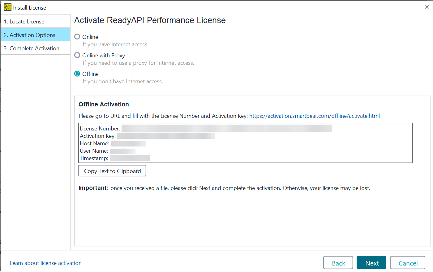Cancel the license installation
Screen dimensions: 433x272
coord(407,262)
